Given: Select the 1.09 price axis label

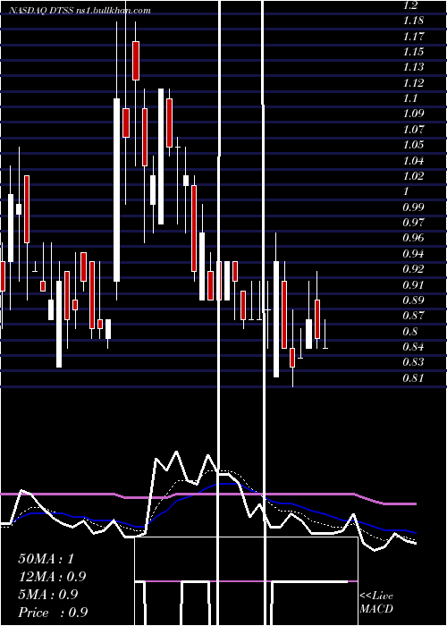Looking at the screenshot, I should (x=413, y=114).
